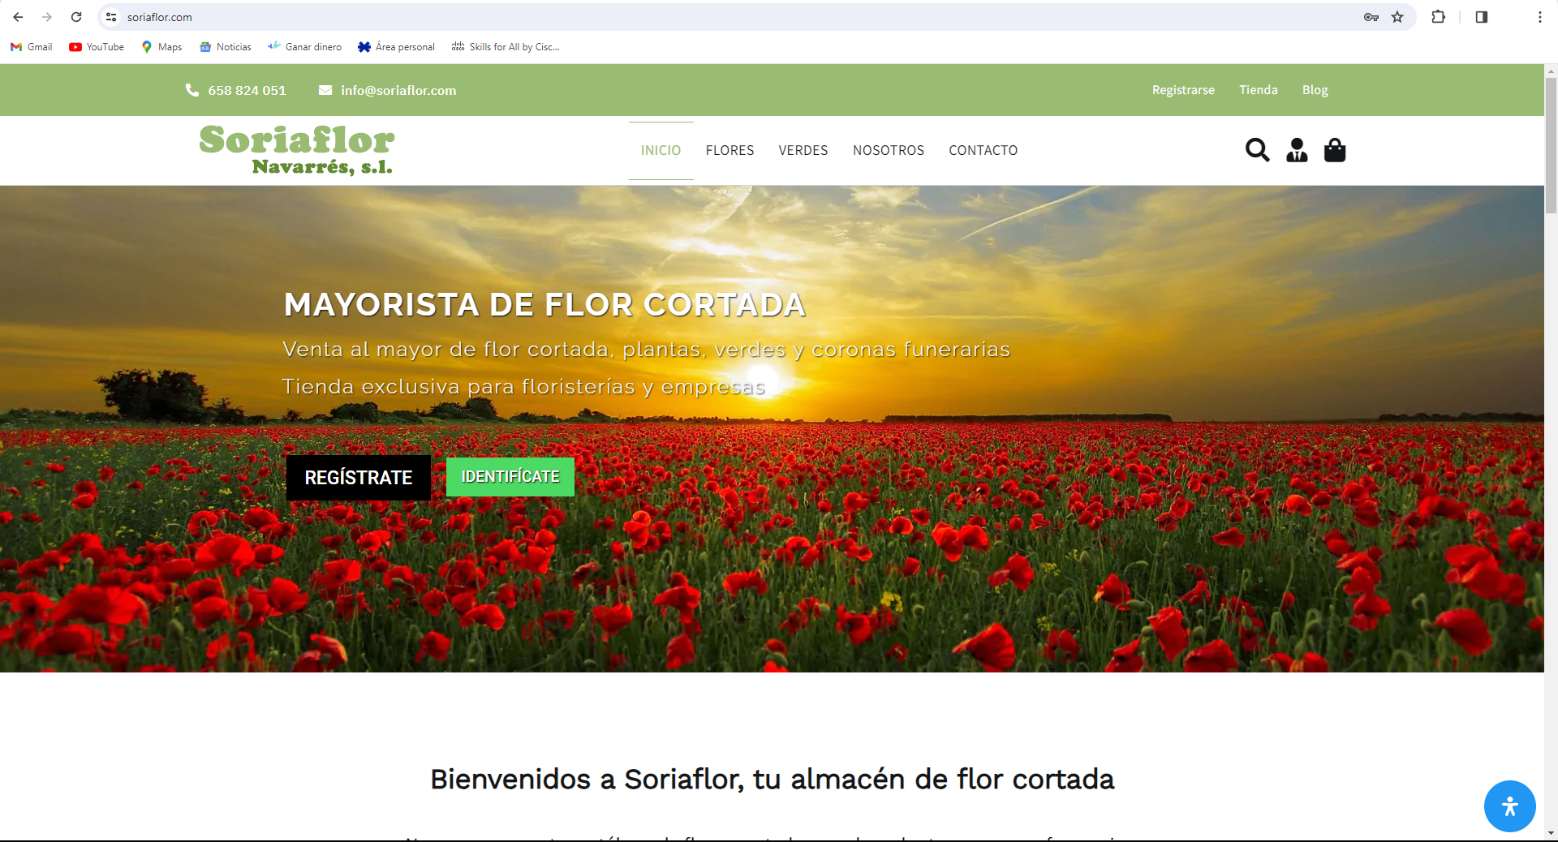Image resolution: width=1558 pixels, height=842 pixels.
Task: Select the VERDES menu item
Action: pyautogui.click(x=803, y=150)
